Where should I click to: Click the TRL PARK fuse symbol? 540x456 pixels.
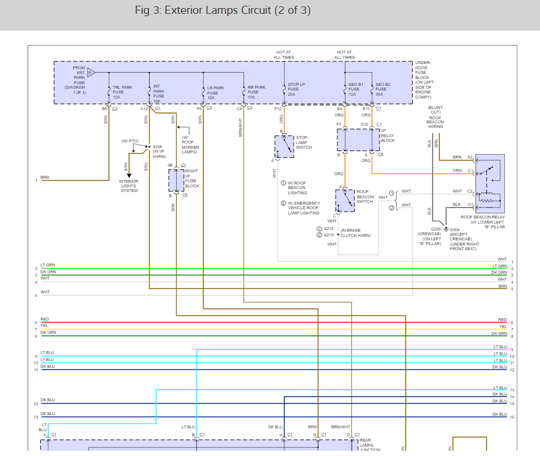(109, 91)
